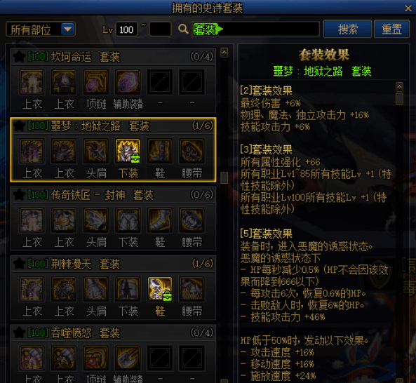The image size is (416, 383).
Task: Click the shoulder icon in 传奇铁匠-封神 set
Action: (96, 220)
